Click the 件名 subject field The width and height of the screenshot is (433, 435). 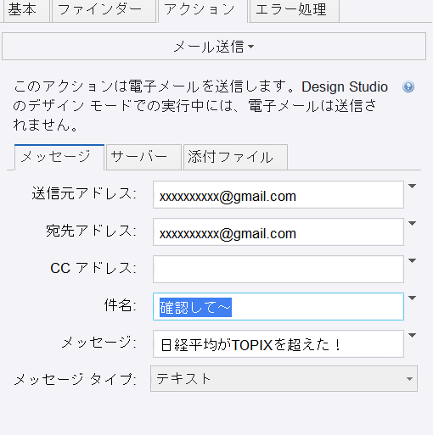click(x=278, y=307)
